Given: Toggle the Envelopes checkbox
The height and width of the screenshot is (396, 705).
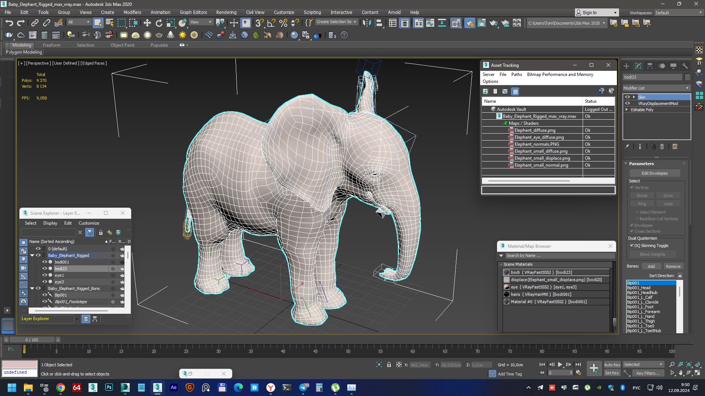Looking at the screenshot, I should point(632,225).
